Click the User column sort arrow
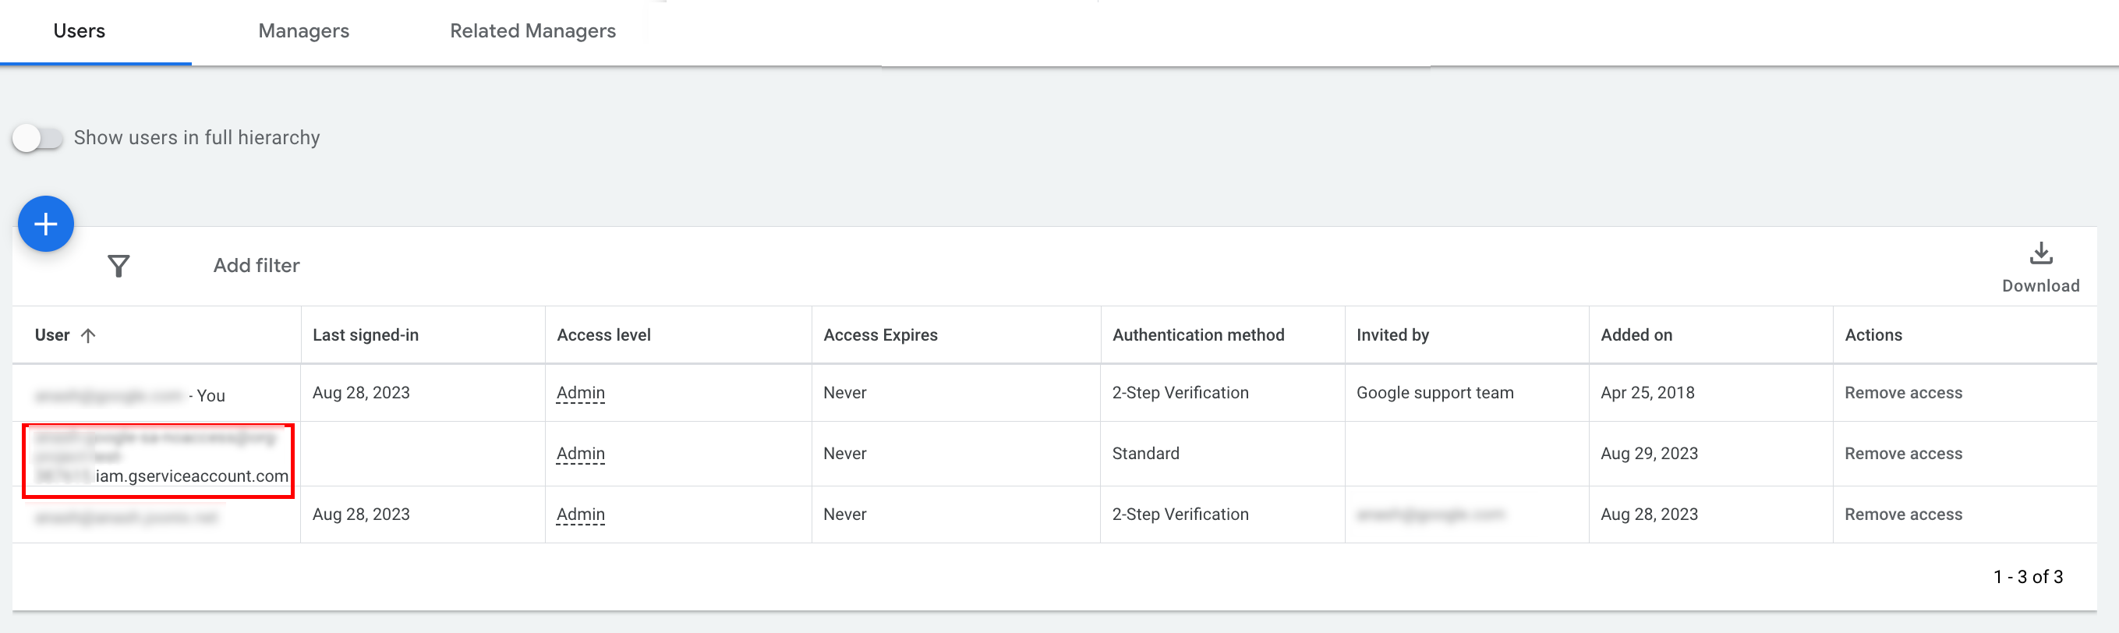2119x633 pixels. click(x=89, y=335)
